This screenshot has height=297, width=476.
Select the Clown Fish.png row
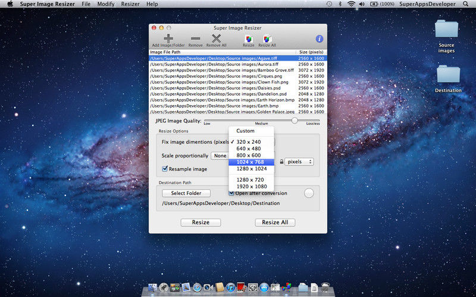(x=238, y=82)
